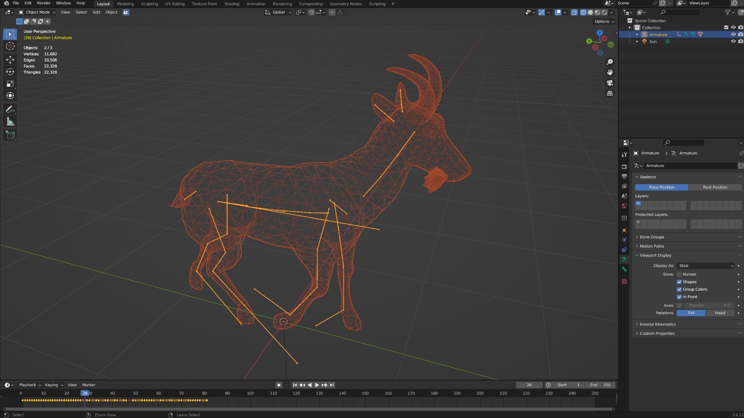Select the Add Cube tool
Image resolution: width=744 pixels, height=418 pixels.
point(10,135)
